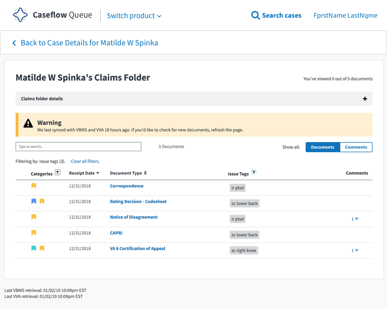Click sc lower back tag on CAPRI row

point(244,235)
